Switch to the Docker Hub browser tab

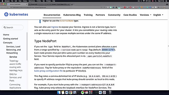click(x=38, y=4)
